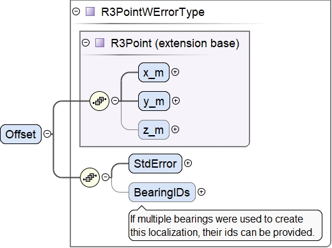The height and width of the screenshot is (248, 332).
Task: Select the StdError element box
Action: 155,164
